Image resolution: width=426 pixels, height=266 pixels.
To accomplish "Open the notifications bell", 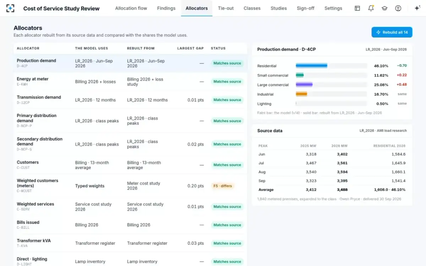I will point(371,8).
